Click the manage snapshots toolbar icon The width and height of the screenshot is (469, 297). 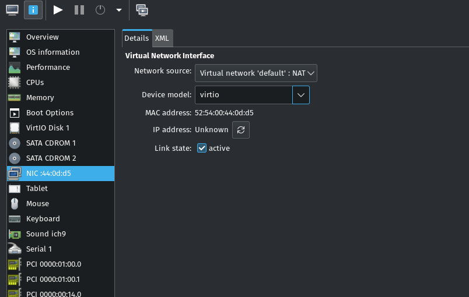pos(142,10)
